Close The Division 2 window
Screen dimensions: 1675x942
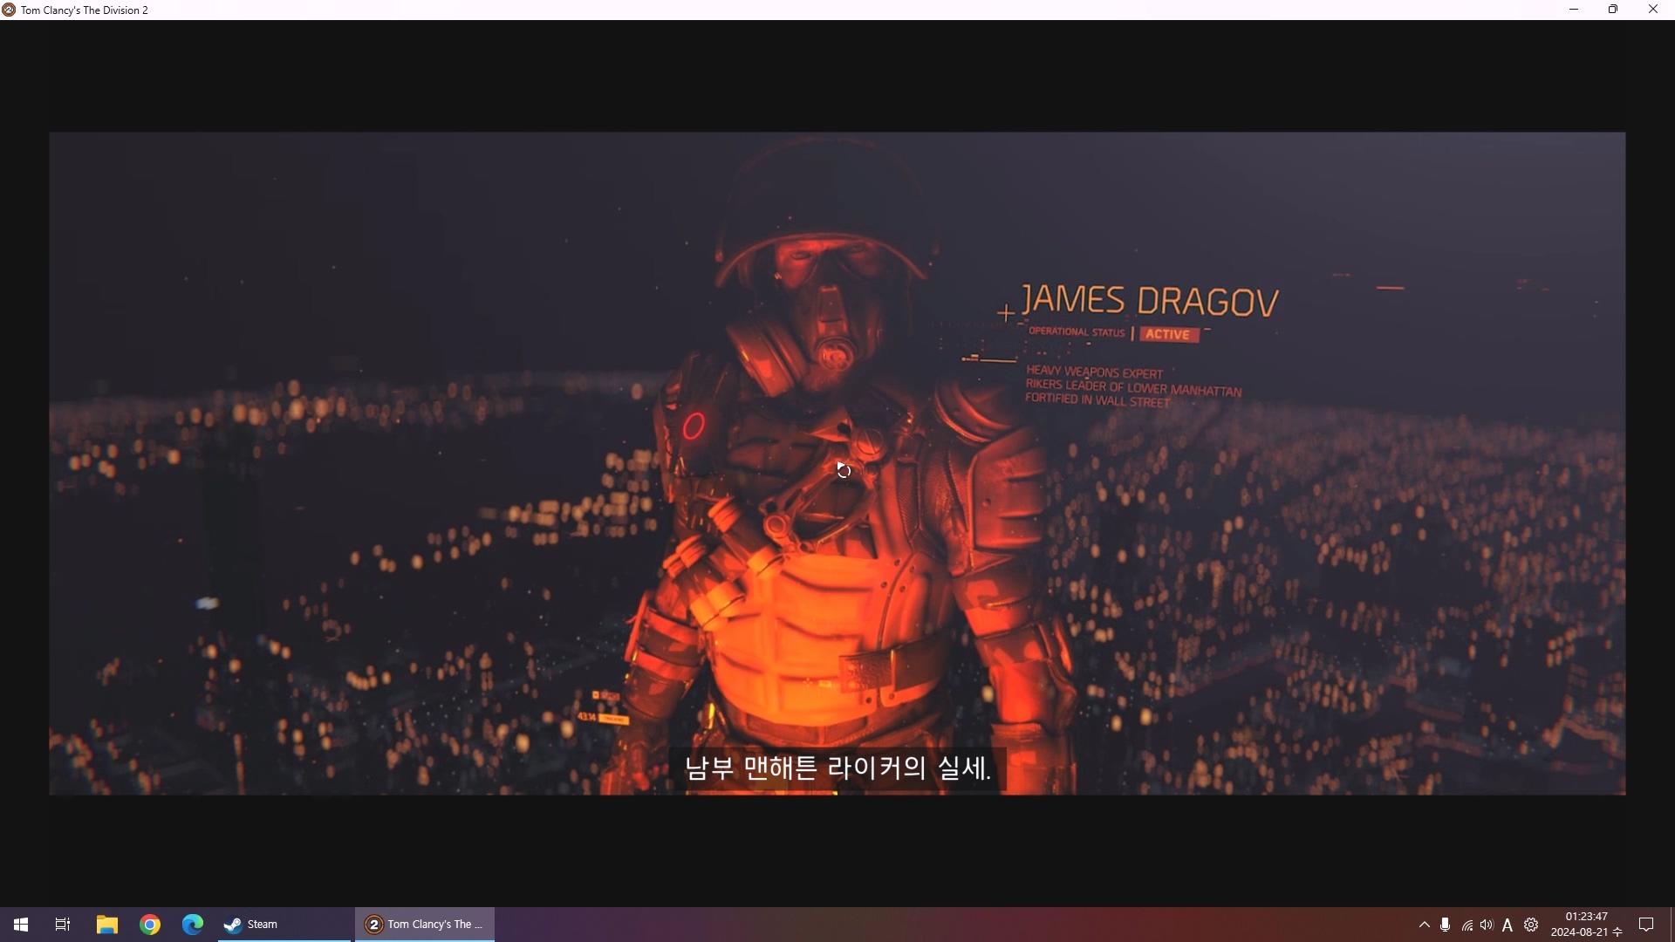tap(1653, 10)
